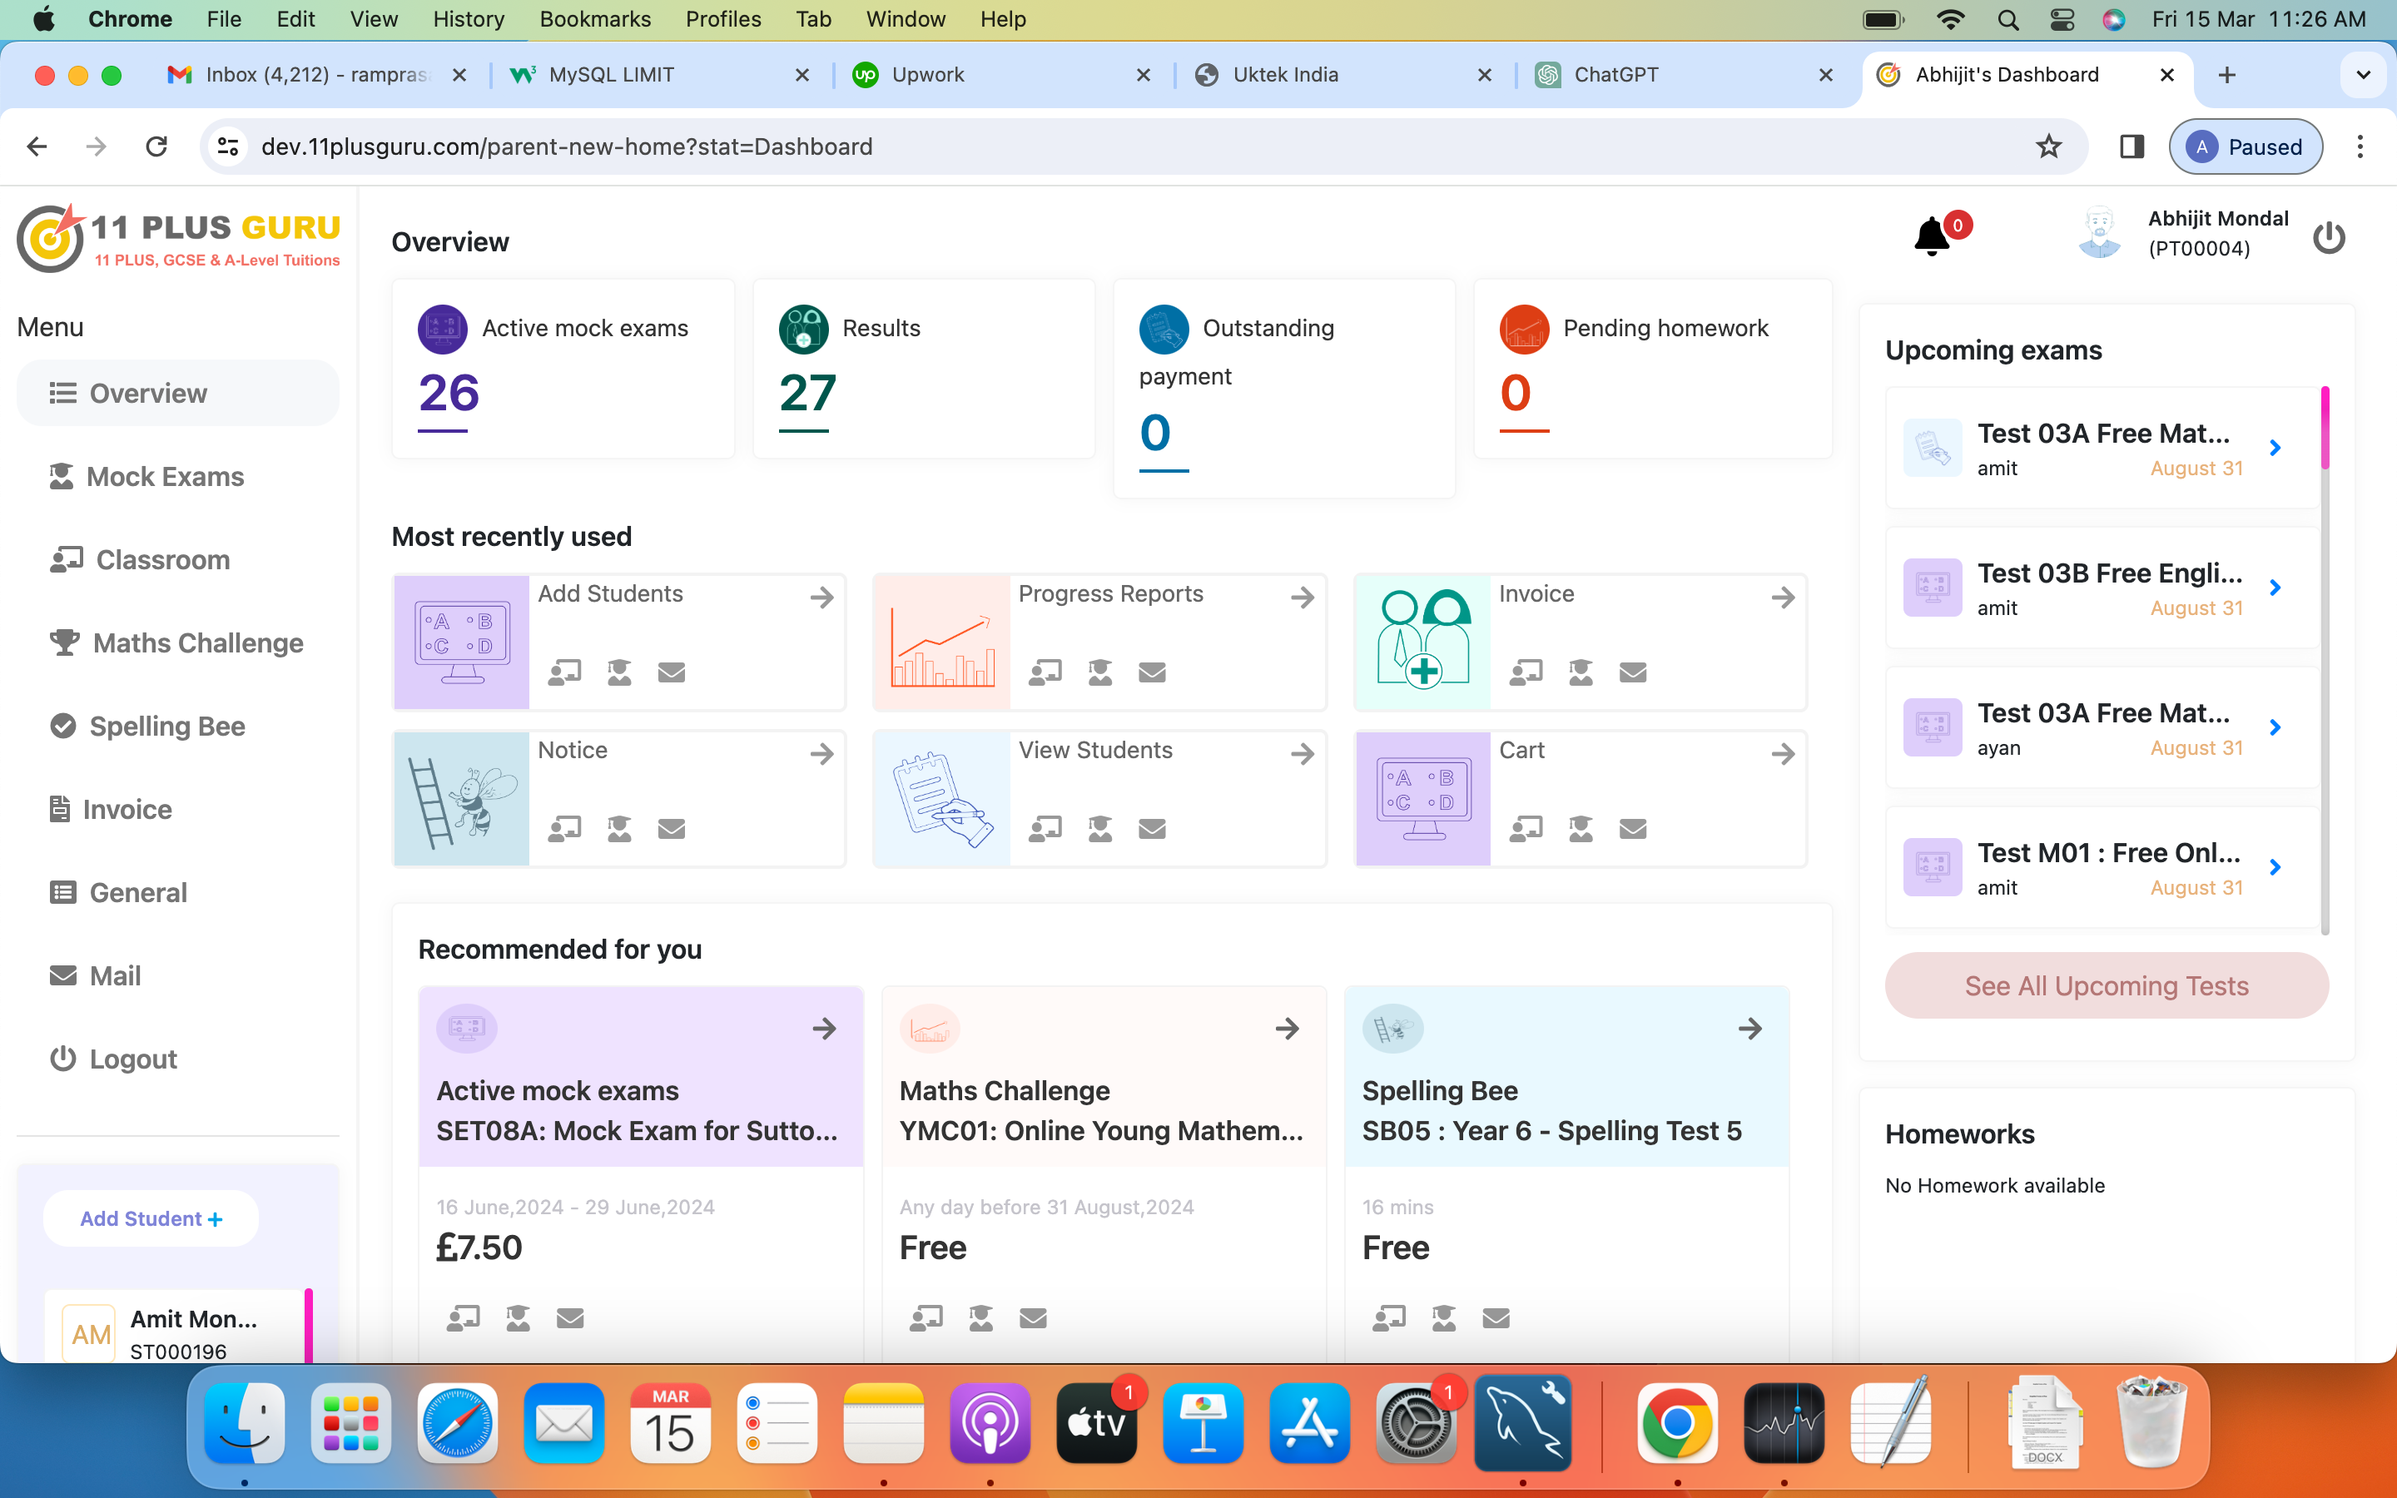Expand the Test M01 Free Online chevron
2397x1498 pixels.
2275,867
